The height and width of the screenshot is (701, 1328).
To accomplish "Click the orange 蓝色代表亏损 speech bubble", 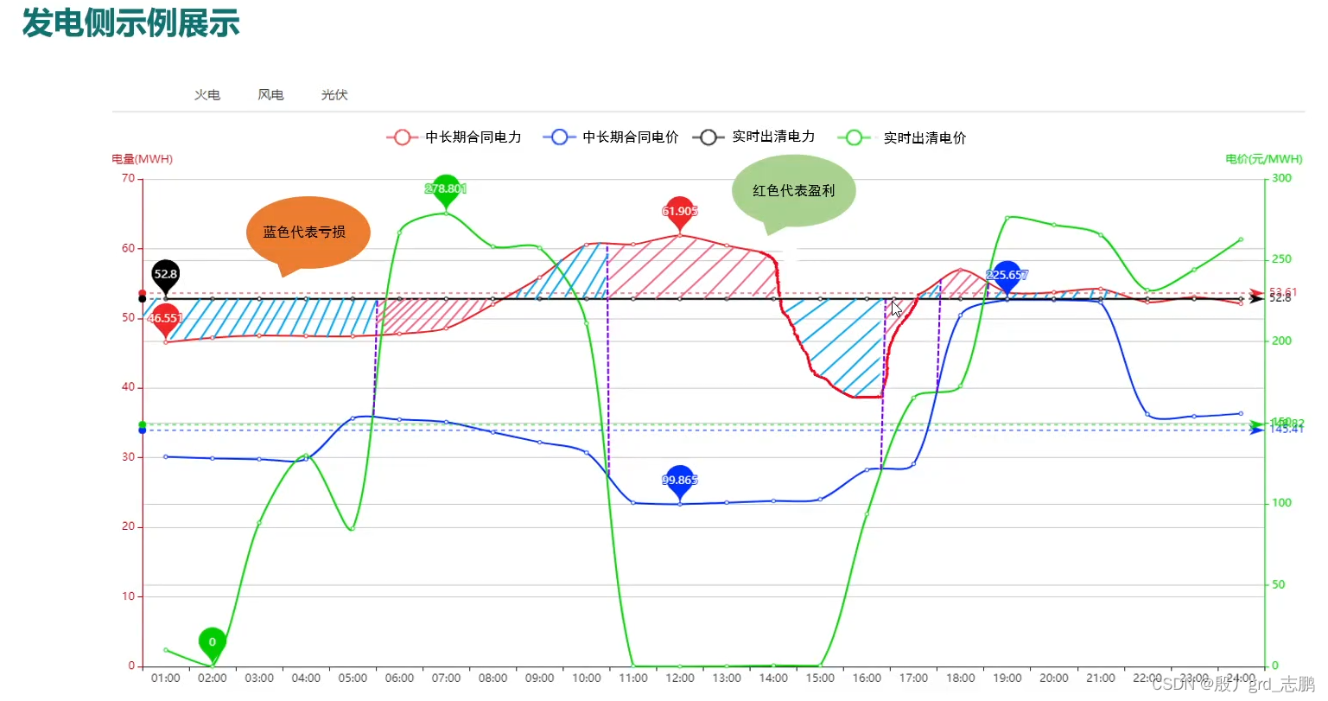I will [308, 233].
